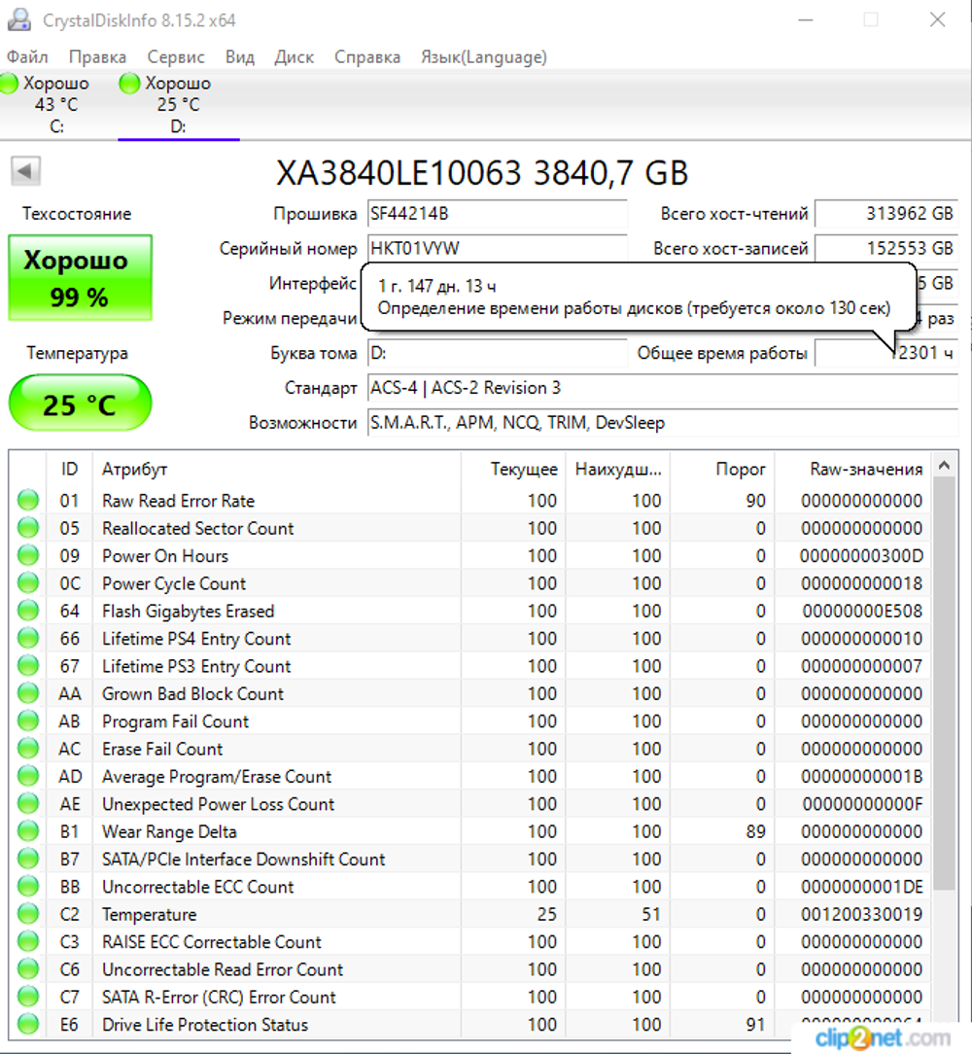The height and width of the screenshot is (1054, 972).
Task: Click status icon of Power On Hours
Action: coord(28,555)
